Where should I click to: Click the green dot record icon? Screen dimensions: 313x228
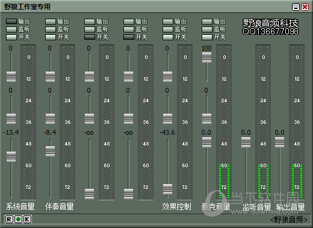pyautogui.click(x=18, y=219)
